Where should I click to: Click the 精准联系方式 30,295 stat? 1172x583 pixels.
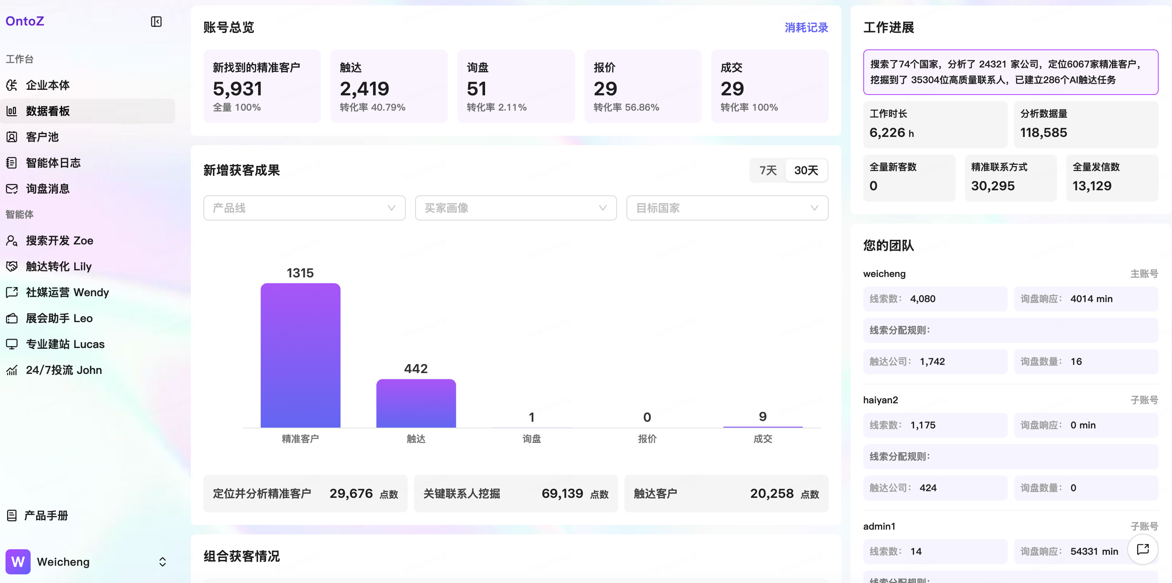click(x=1011, y=178)
